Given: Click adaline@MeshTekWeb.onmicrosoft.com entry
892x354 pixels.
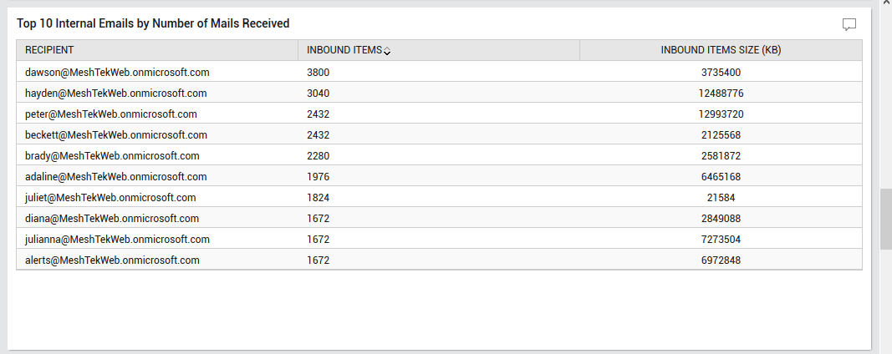Looking at the screenshot, I should pyautogui.click(x=116, y=177).
